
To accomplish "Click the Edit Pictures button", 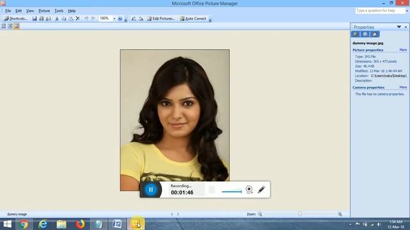I will point(161,19).
